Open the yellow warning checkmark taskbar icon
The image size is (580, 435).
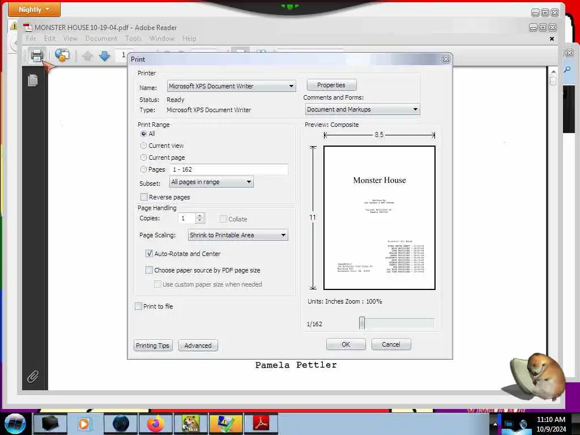[x=225, y=424]
